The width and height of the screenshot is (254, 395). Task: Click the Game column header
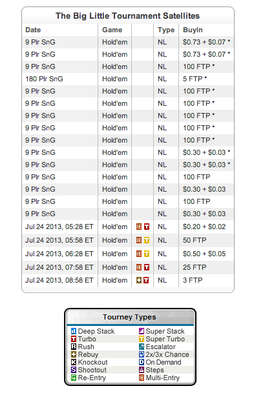click(112, 30)
